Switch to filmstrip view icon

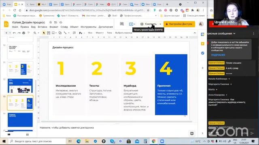[9, 135]
